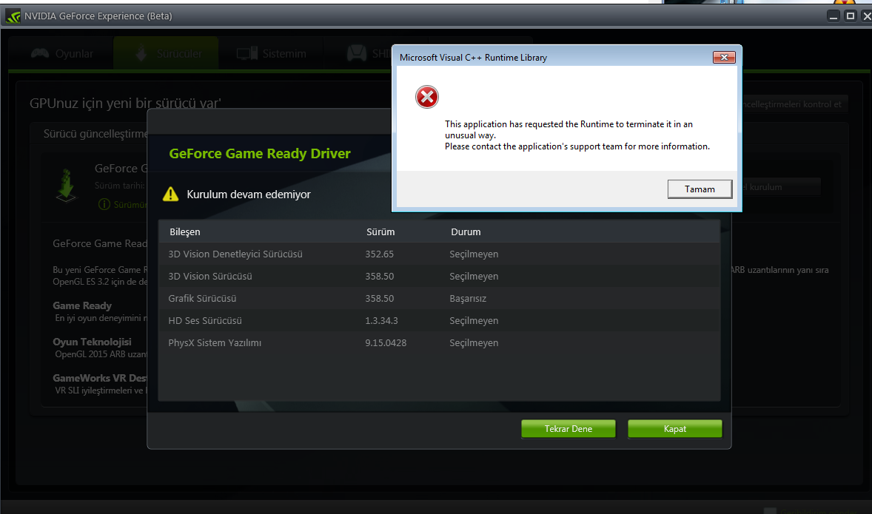The width and height of the screenshot is (872, 514).
Task: Select the Grafik Sürücüsü row
Action: click(x=440, y=298)
